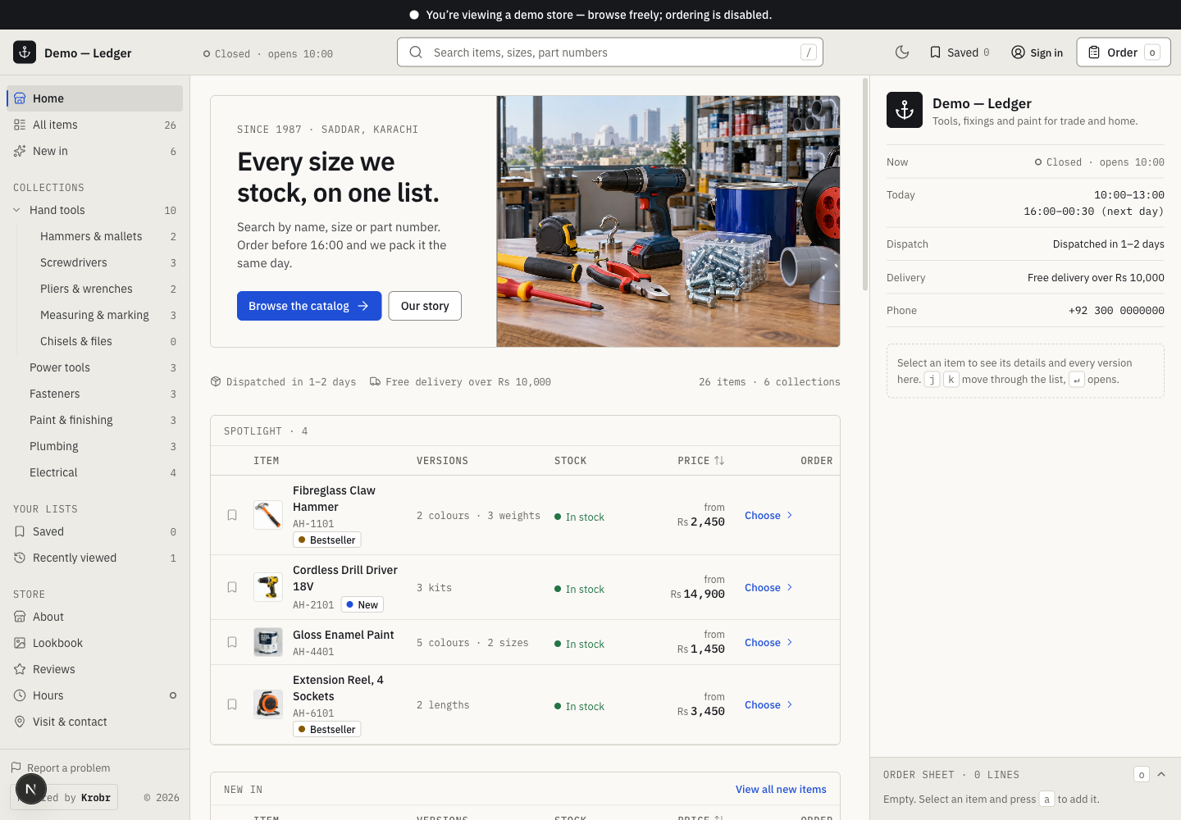Bookmark the Cordless Drill Driver row

(232, 587)
